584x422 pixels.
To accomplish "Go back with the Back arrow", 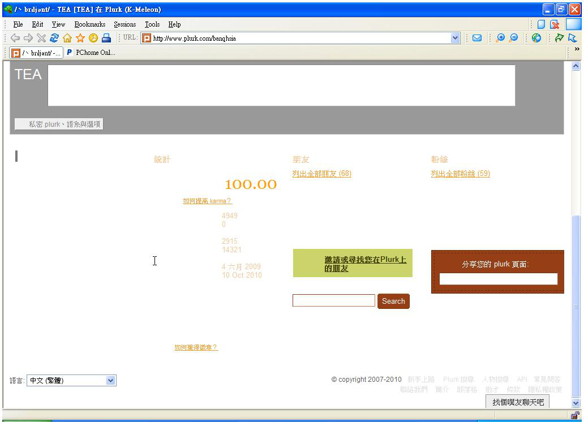I will [x=15, y=38].
